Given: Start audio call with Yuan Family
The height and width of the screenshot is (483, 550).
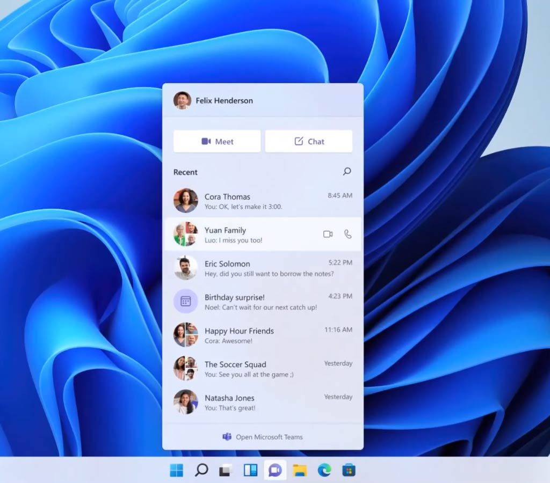Looking at the screenshot, I should pos(348,234).
